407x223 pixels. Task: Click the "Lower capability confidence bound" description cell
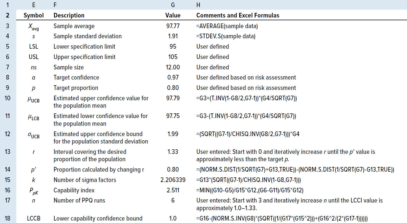(98, 218)
